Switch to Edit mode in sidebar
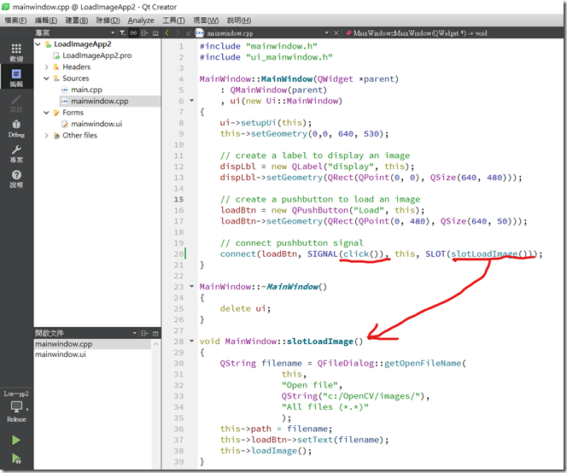 [16, 78]
